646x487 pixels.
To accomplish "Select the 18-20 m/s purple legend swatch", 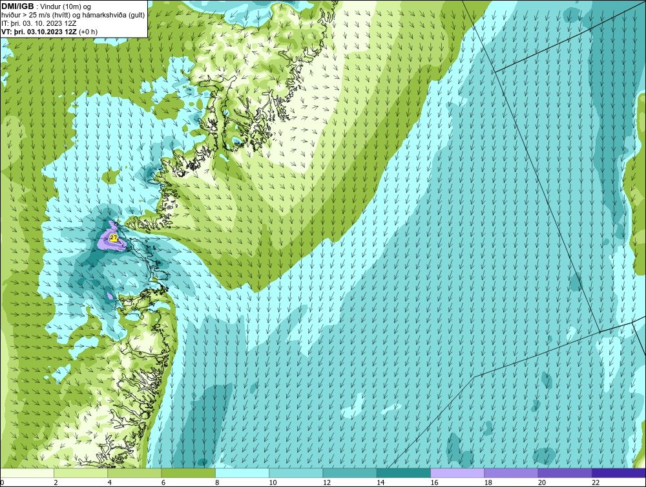I will click(x=511, y=473).
